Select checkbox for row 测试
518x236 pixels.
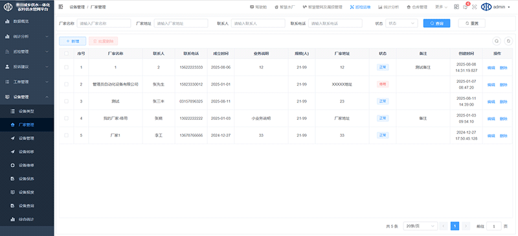coord(67,101)
